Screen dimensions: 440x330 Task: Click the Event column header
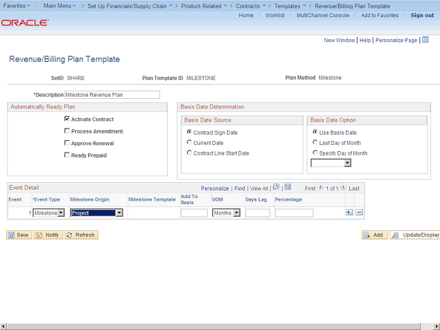point(15,199)
